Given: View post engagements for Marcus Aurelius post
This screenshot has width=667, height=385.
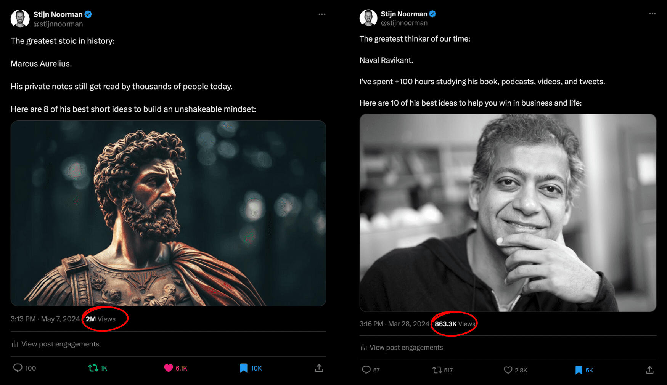Looking at the screenshot, I should 60,344.
